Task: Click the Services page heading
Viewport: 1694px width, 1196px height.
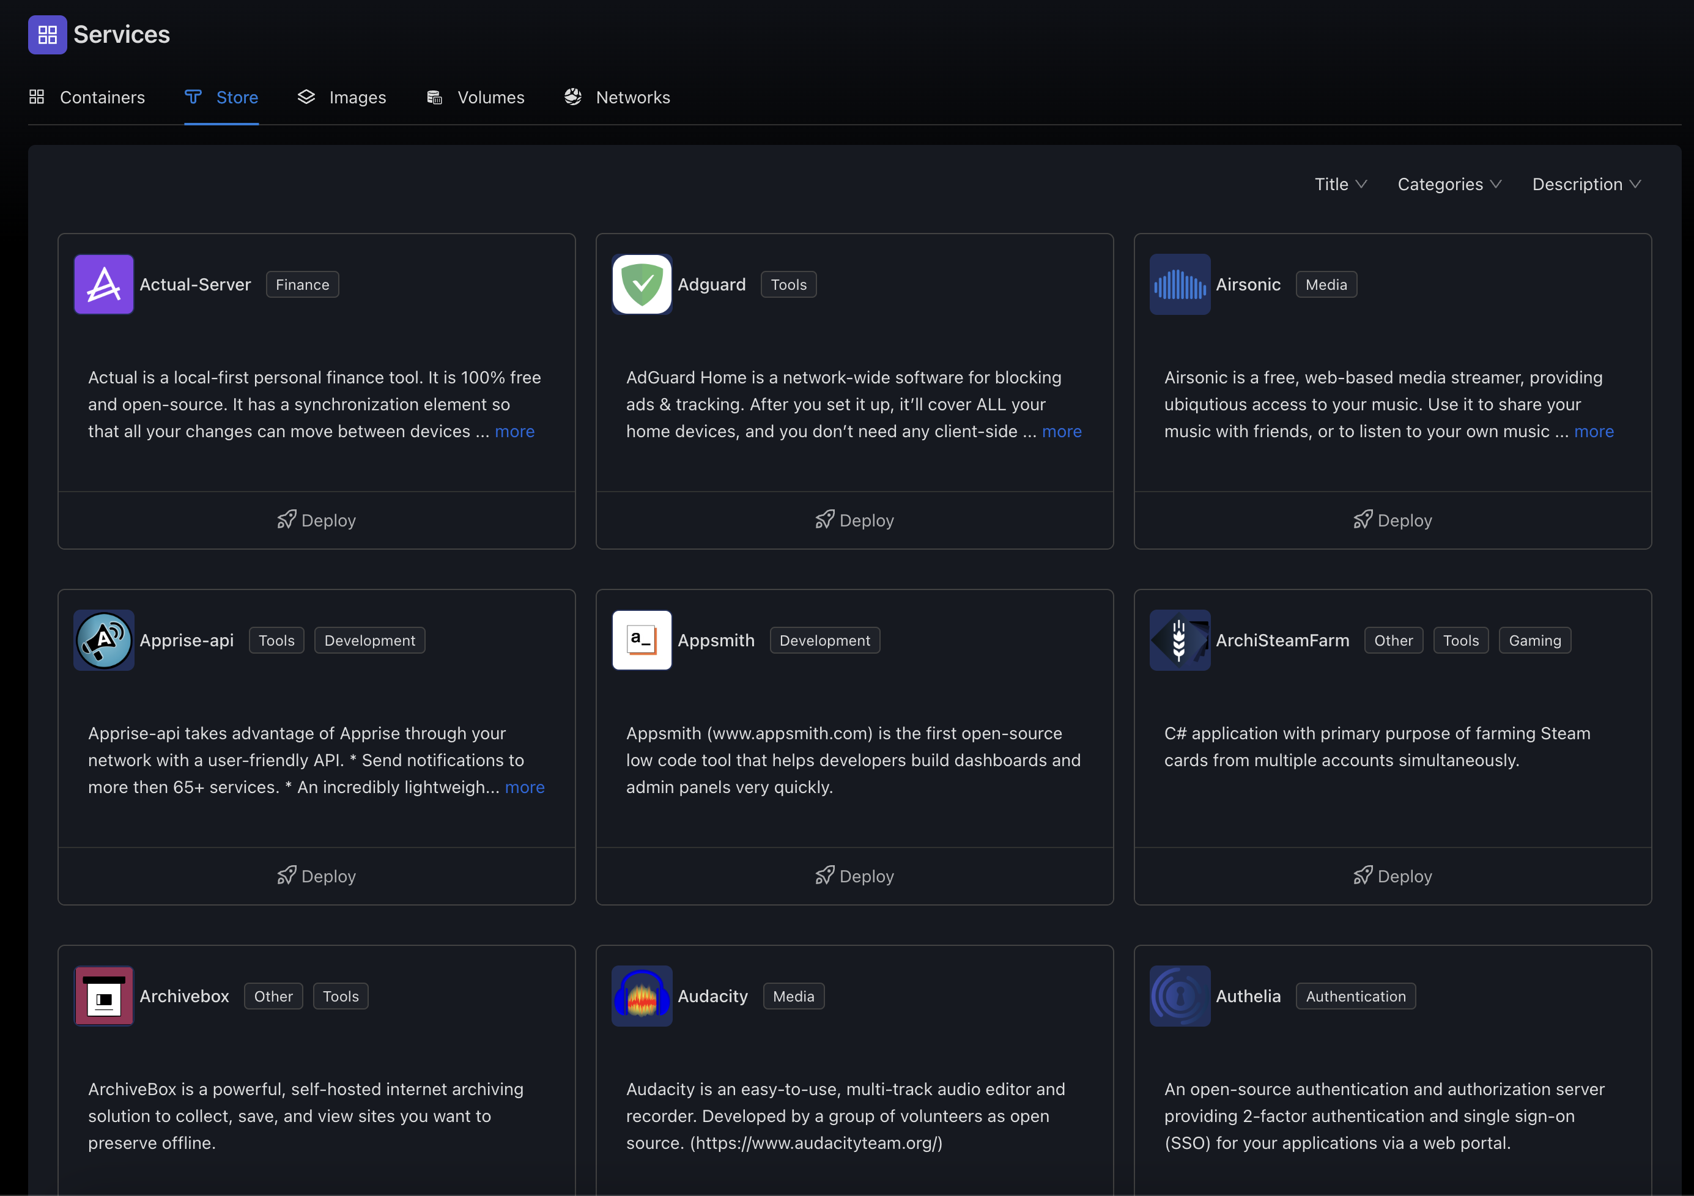Action: tap(122, 35)
